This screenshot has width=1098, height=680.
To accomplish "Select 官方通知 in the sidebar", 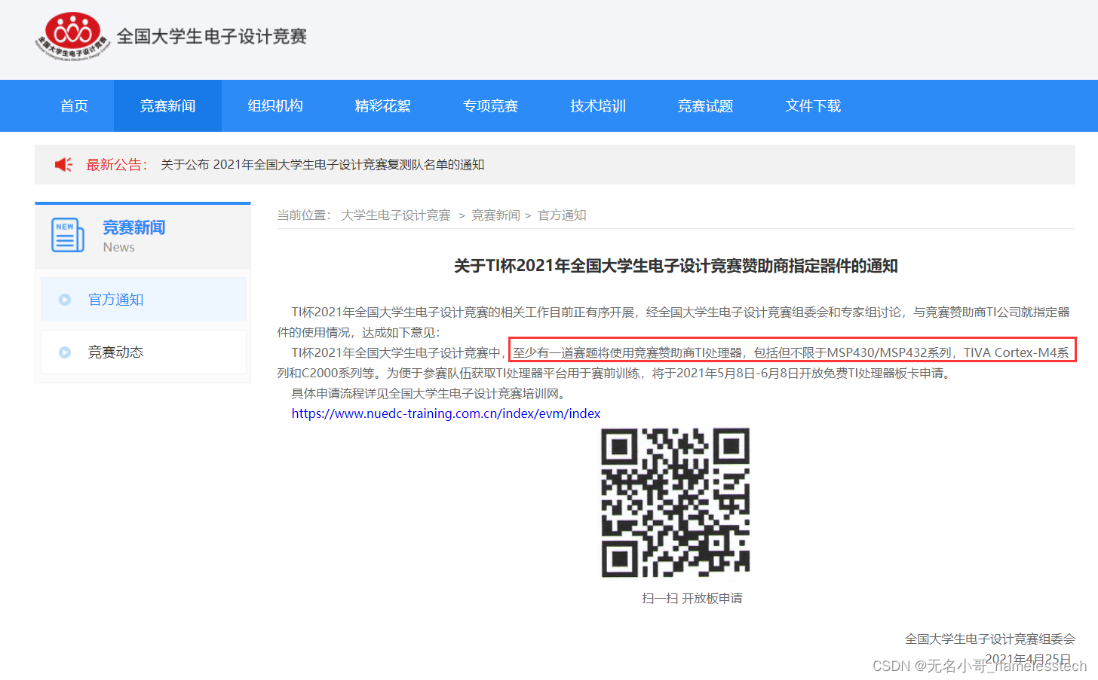I will (144, 300).
